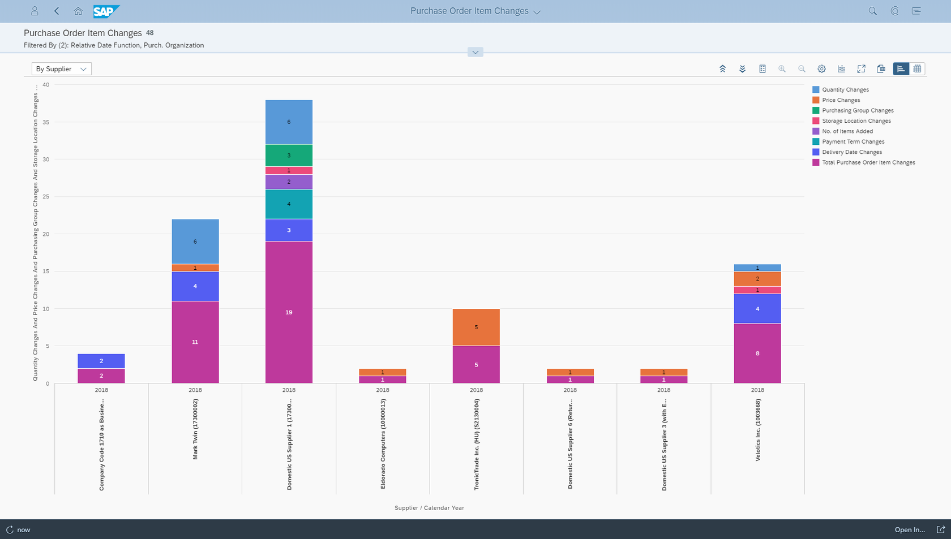The image size is (951, 539).
Task: Drill down with double down-chevron icon
Action: click(x=742, y=69)
